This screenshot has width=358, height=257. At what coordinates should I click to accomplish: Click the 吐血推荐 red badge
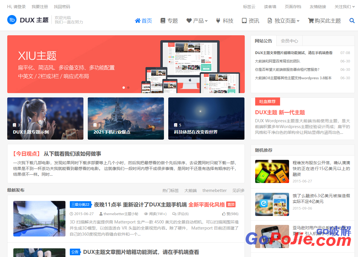point(268,101)
